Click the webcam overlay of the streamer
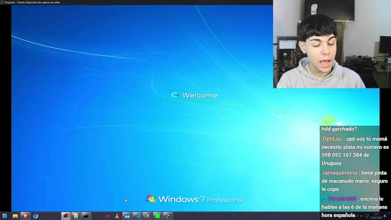The image size is (391, 220). tap(332, 44)
